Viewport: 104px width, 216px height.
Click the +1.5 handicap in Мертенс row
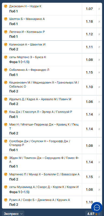click(x=25, y=62)
